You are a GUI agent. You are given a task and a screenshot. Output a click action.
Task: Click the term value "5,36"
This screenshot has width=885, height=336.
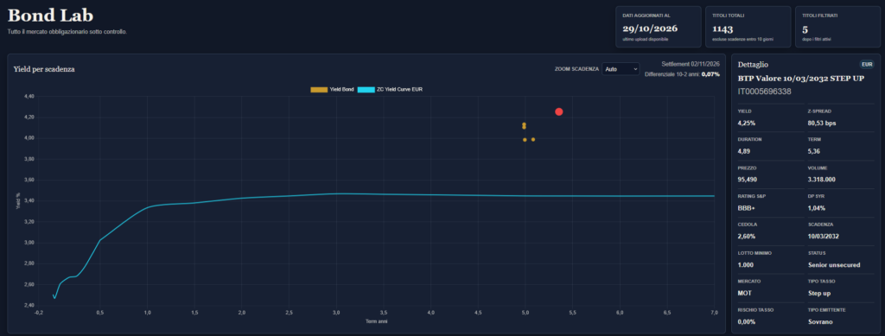(814, 151)
